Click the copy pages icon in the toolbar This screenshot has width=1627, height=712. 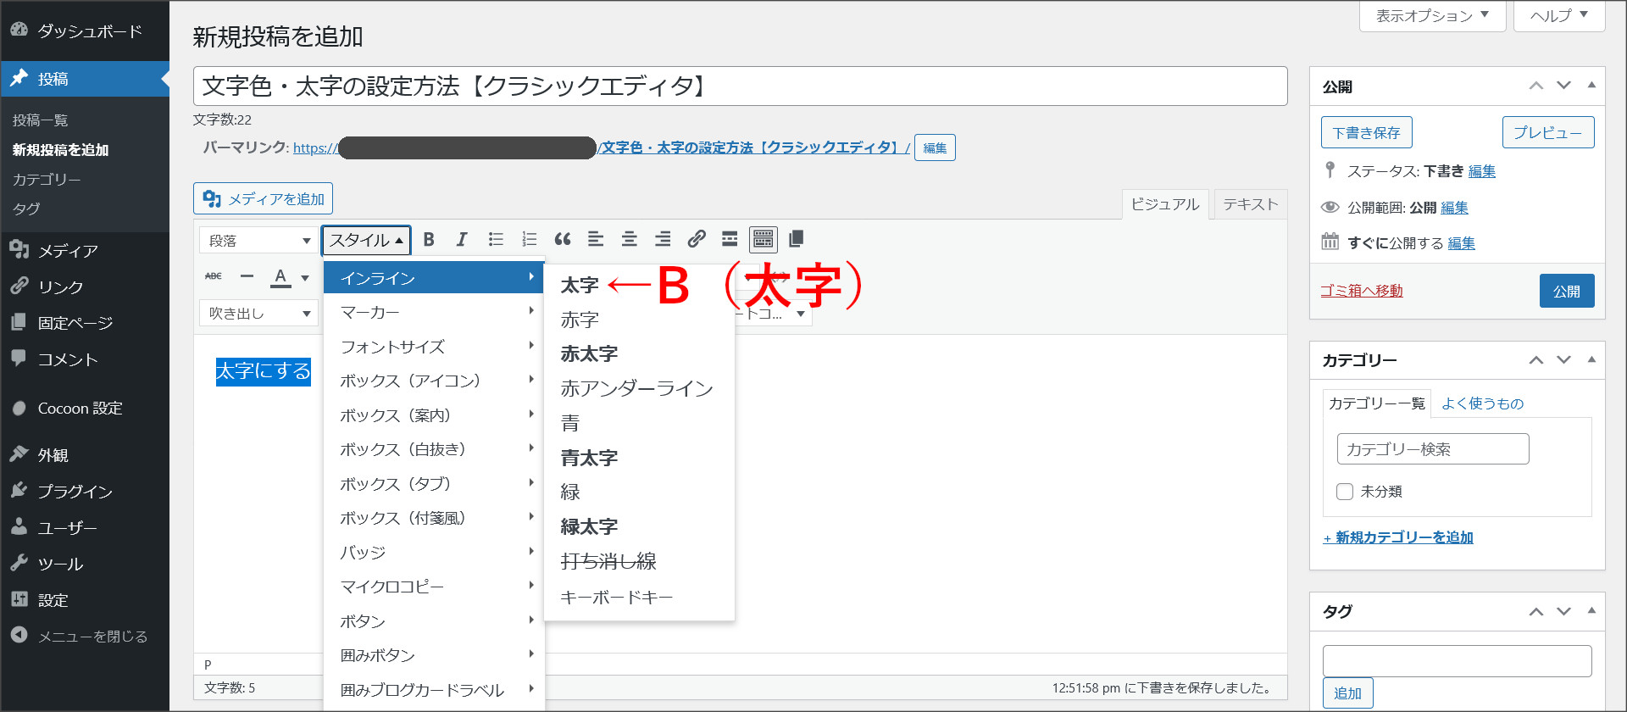[796, 240]
